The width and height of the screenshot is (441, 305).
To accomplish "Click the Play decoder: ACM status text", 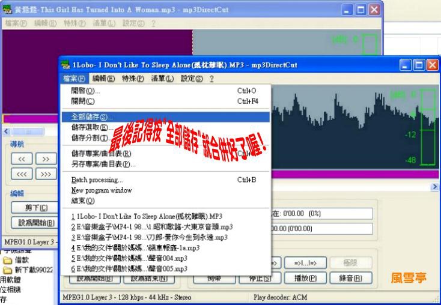I will (280, 297).
